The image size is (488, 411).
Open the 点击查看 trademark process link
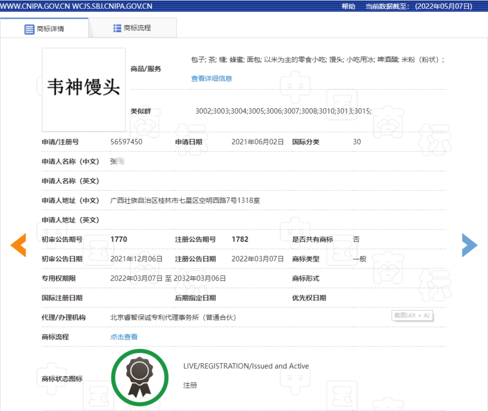[124, 337]
